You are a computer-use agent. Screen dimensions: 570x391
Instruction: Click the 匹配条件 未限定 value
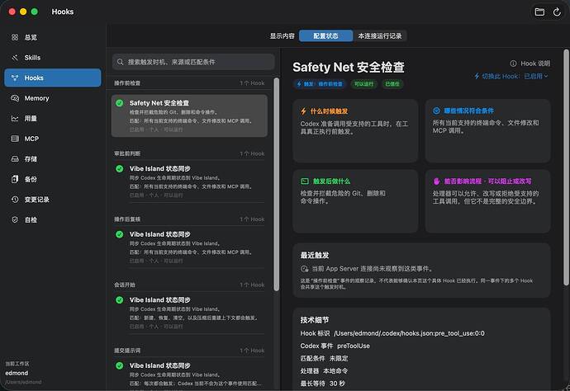click(x=339, y=358)
